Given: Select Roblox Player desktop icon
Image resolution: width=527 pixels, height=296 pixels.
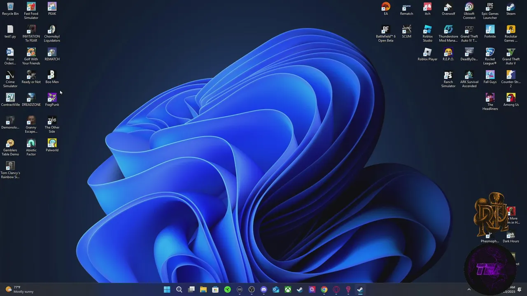Looking at the screenshot, I should (x=428, y=54).
